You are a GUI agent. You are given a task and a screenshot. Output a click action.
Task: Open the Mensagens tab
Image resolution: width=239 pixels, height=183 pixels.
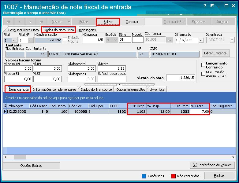click(x=87, y=30)
